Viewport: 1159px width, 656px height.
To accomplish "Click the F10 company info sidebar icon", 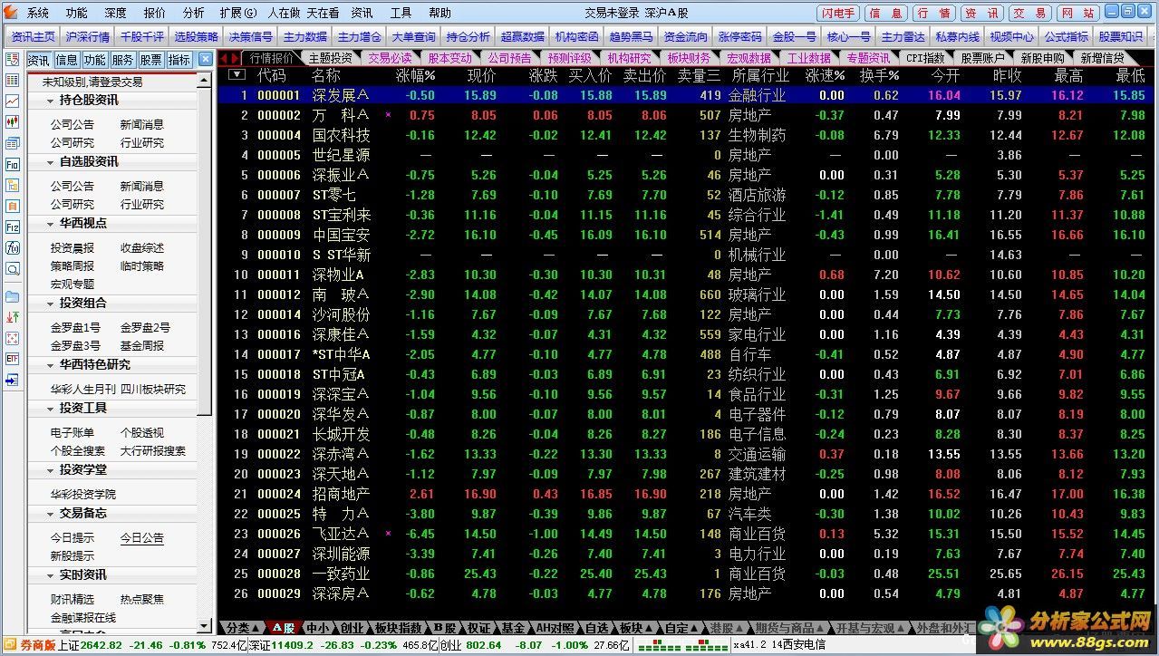I will (12, 165).
